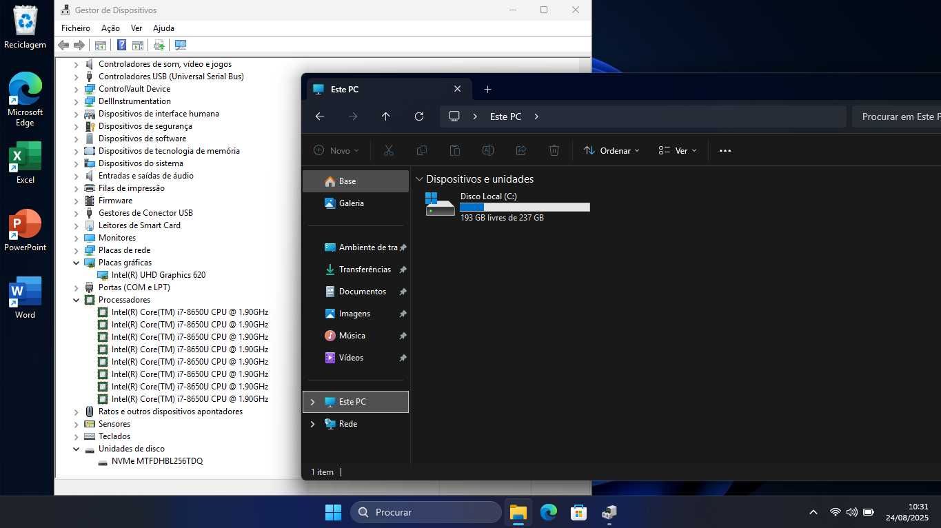Open Documentos folder shortcut

pyautogui.click(x=356, y=292)
